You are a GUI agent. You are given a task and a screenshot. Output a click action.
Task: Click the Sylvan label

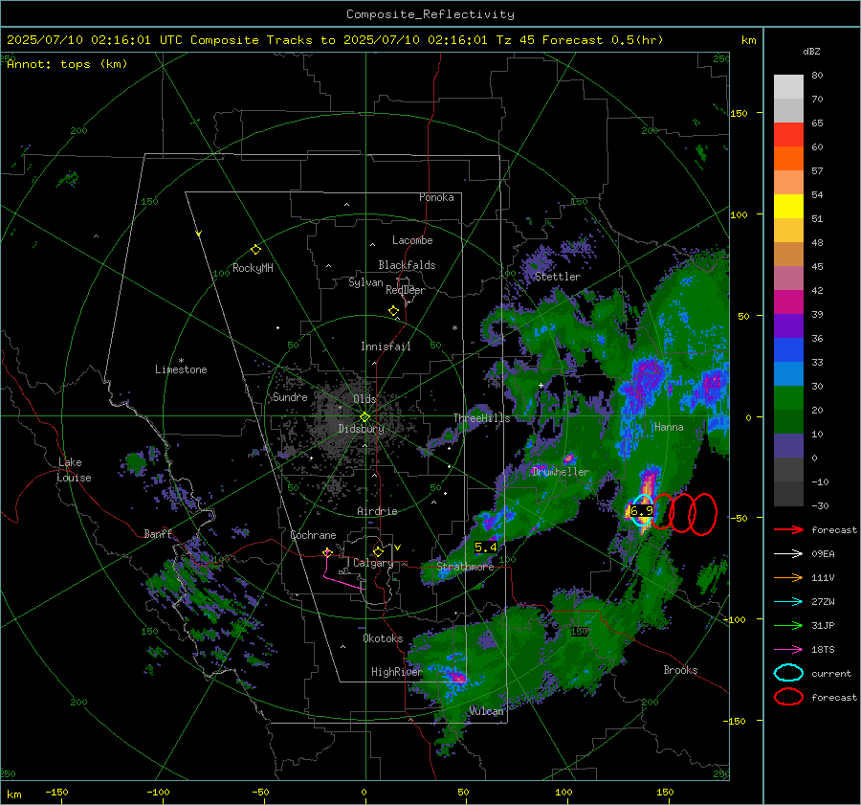point(365,282)
